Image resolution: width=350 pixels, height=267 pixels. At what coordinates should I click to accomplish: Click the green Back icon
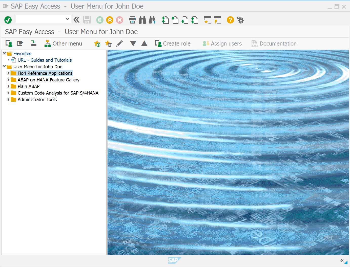(x=100, y=20)
